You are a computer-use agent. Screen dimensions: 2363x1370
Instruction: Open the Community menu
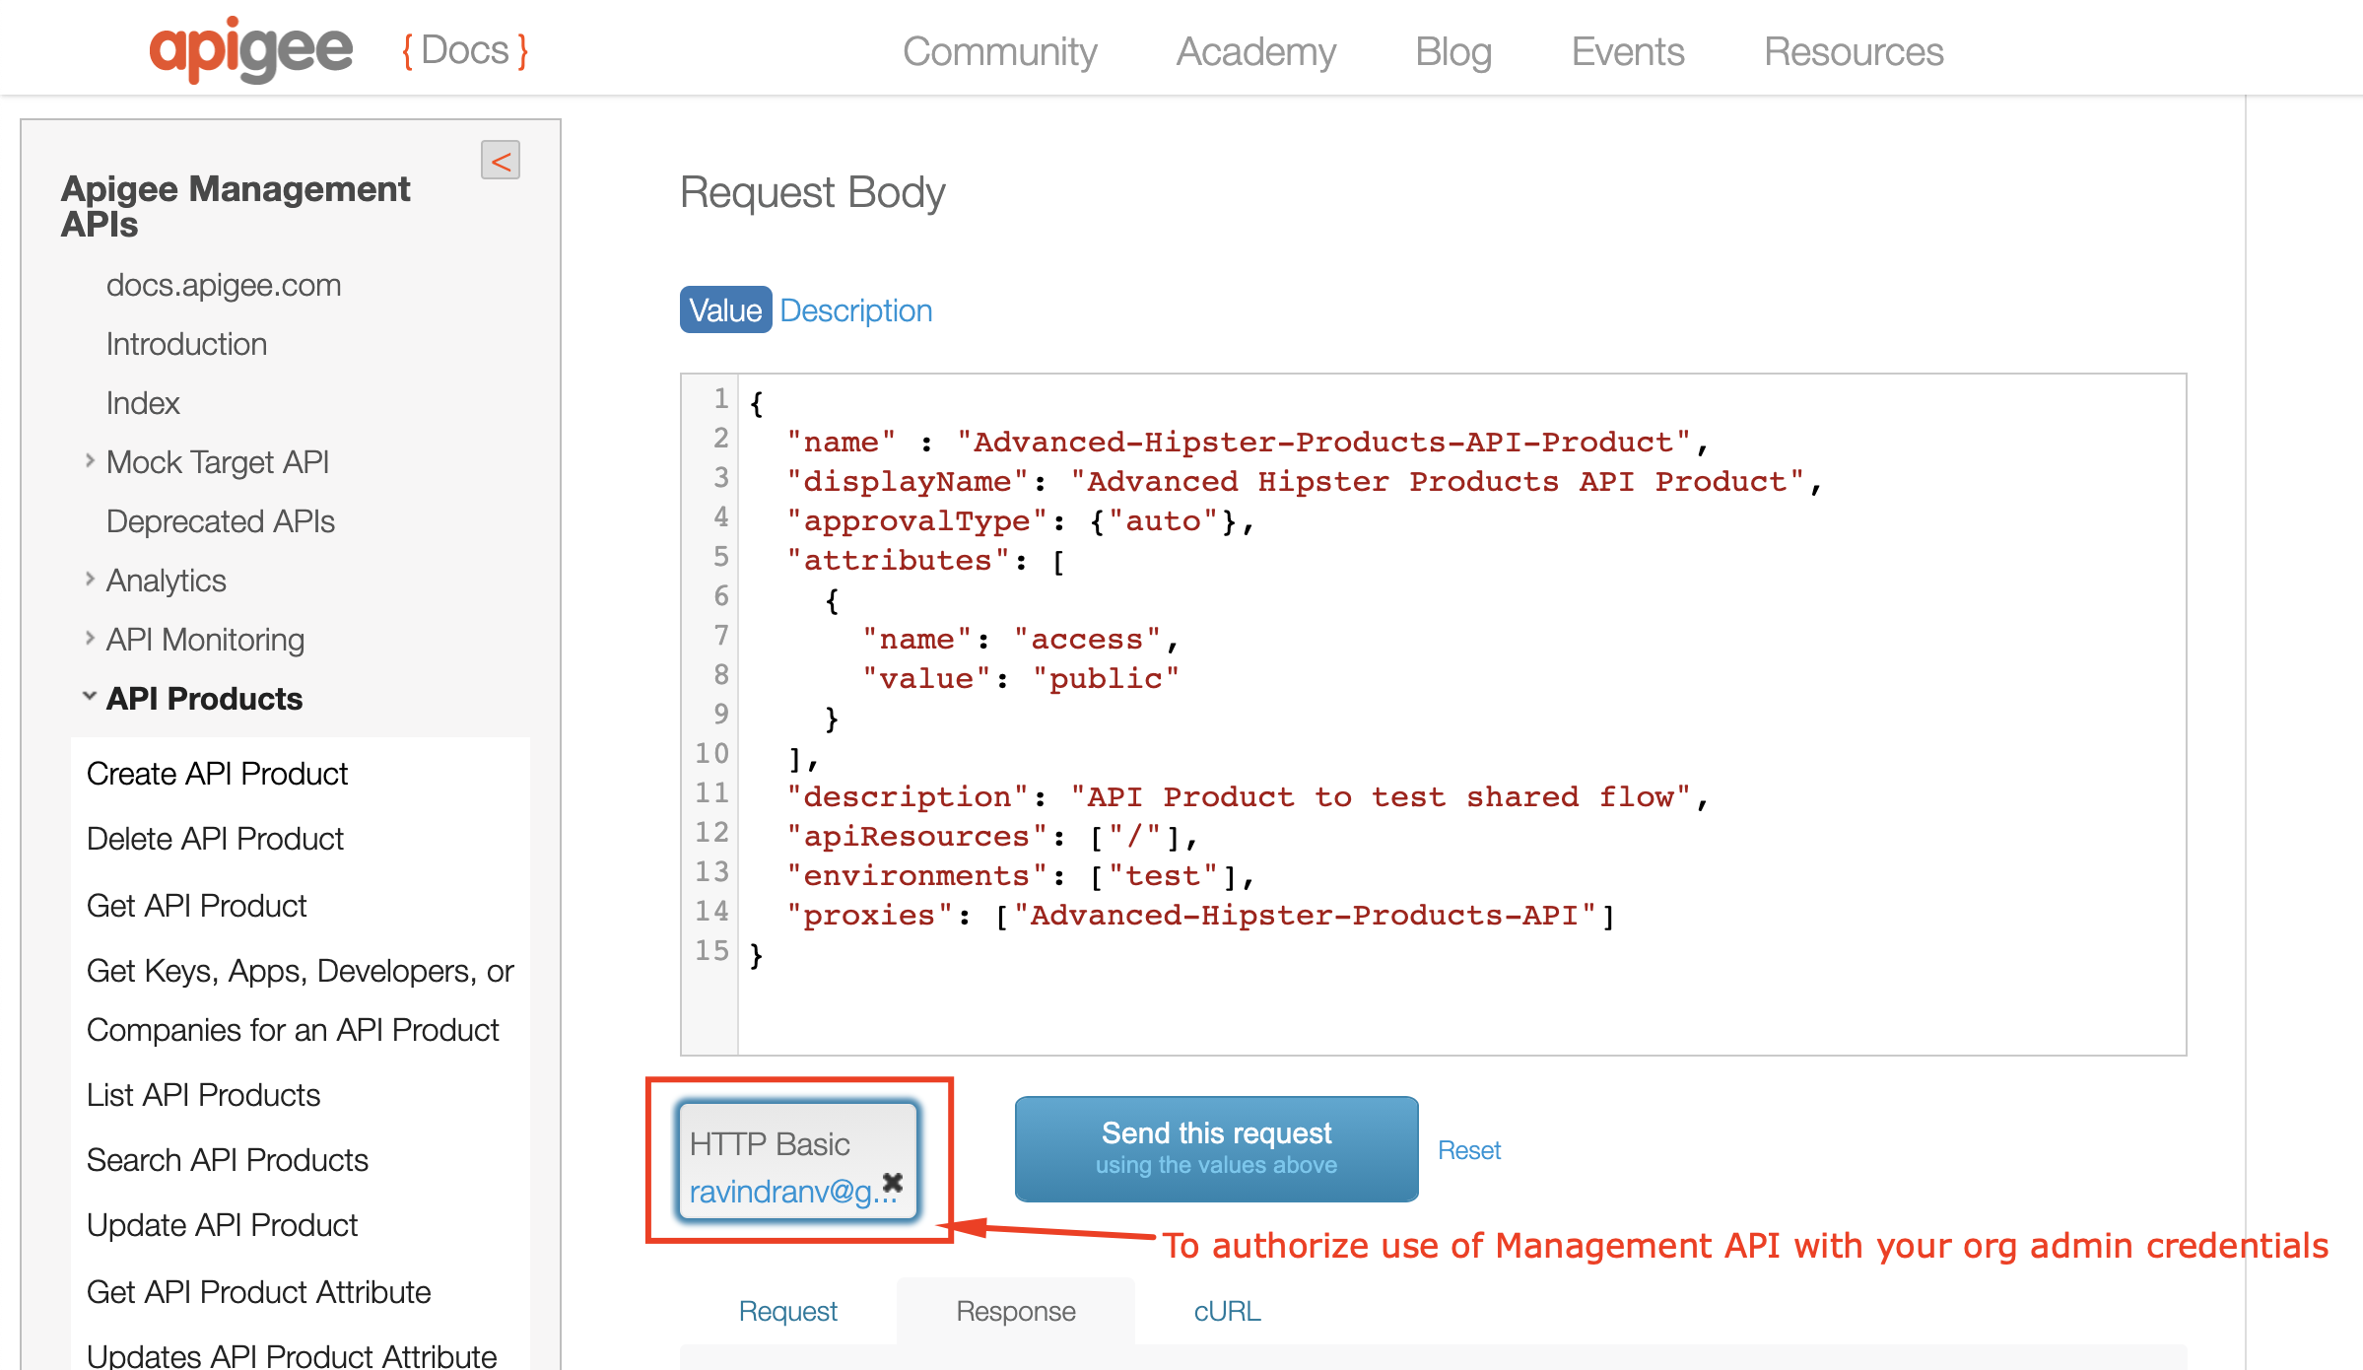click(x=999, y=51)
